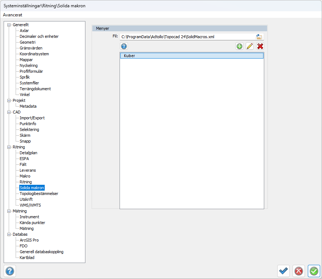322x279 pixels.
Task: Click the green plus add menu icon
Action: tap(239, 46)
